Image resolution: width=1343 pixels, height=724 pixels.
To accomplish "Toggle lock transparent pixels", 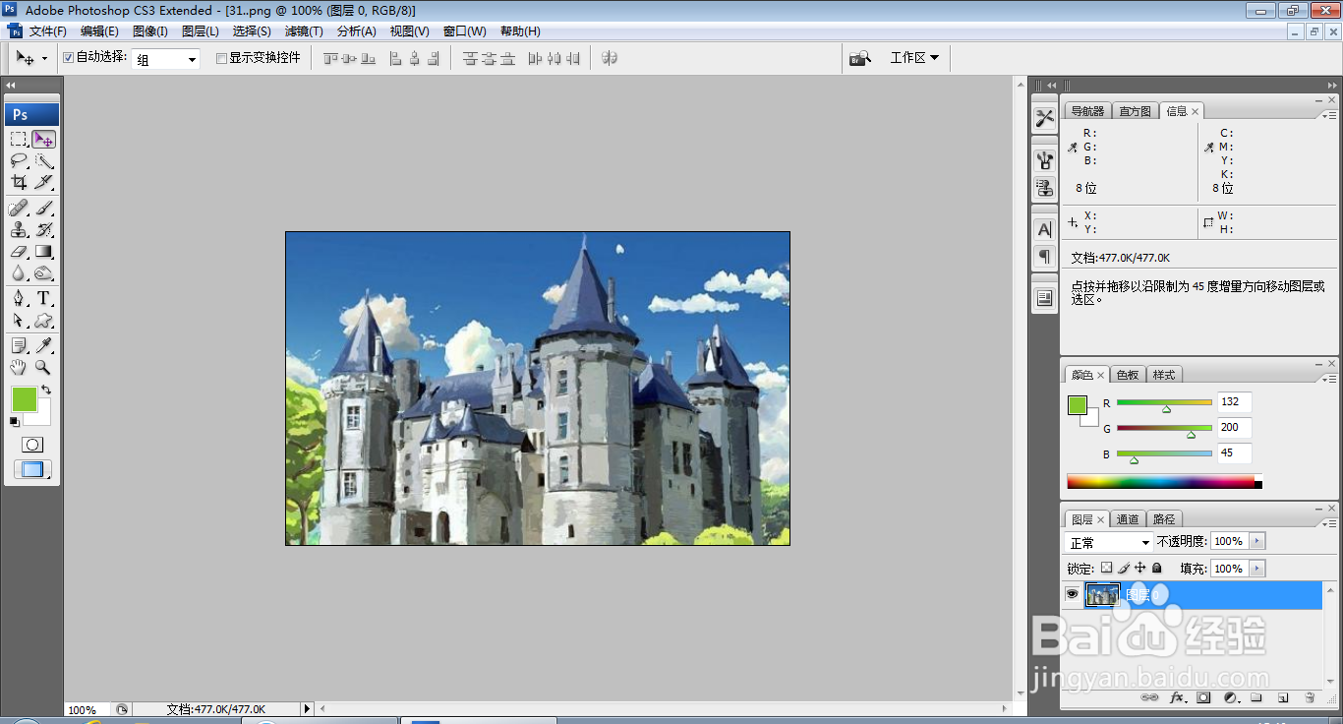I will click(x=1106, y=569).
